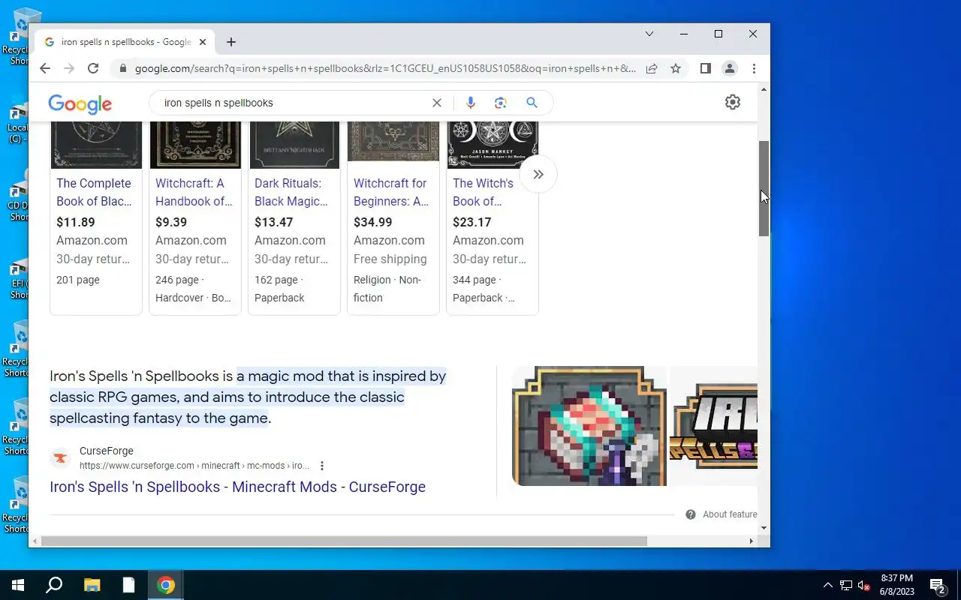This screenshot has width=961, height=600.
Task: Show hidden system tray icons
Action: 827,585
